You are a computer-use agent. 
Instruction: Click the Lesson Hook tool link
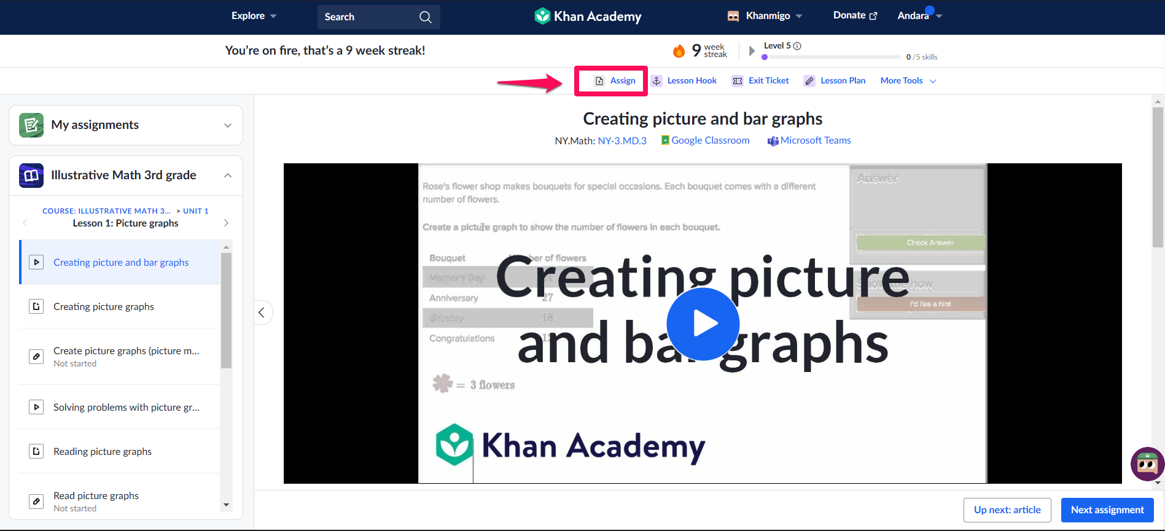(x=684, y=81)
